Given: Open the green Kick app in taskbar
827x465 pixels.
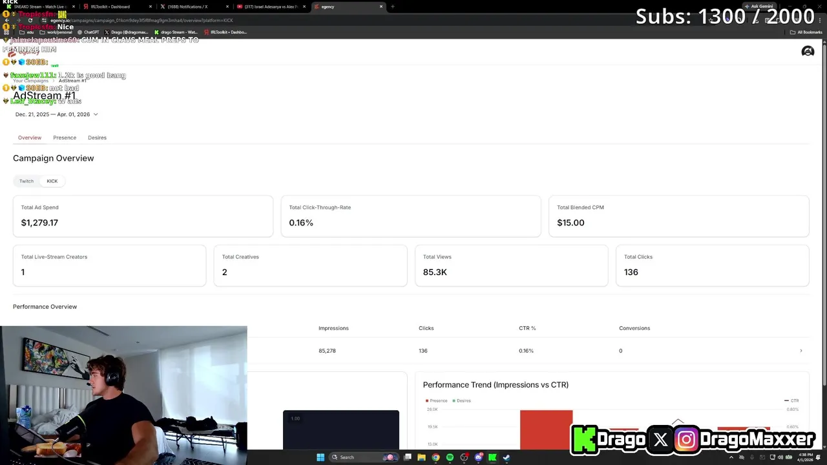Looking at the screenshot, I should click(492, 457).
